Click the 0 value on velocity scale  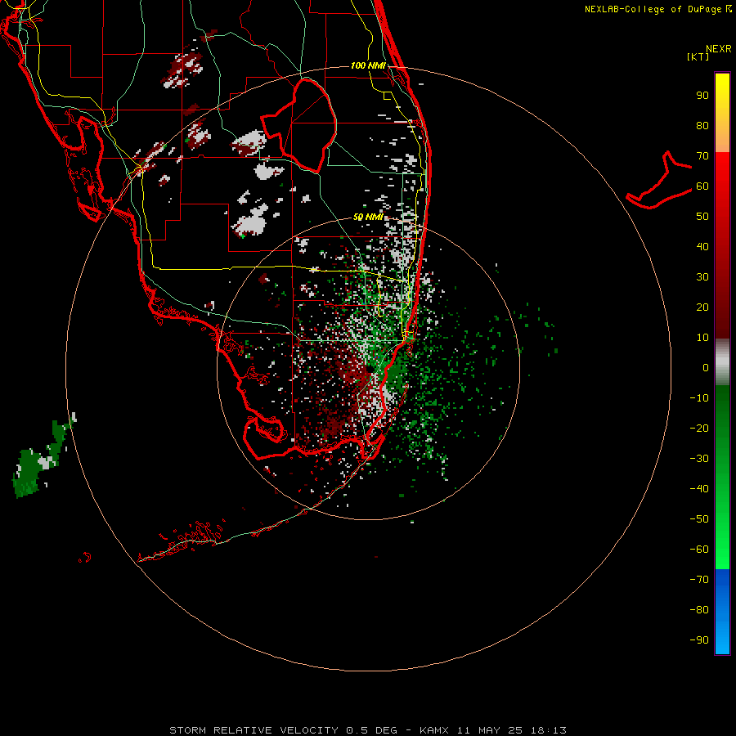[x=706, y=368]
